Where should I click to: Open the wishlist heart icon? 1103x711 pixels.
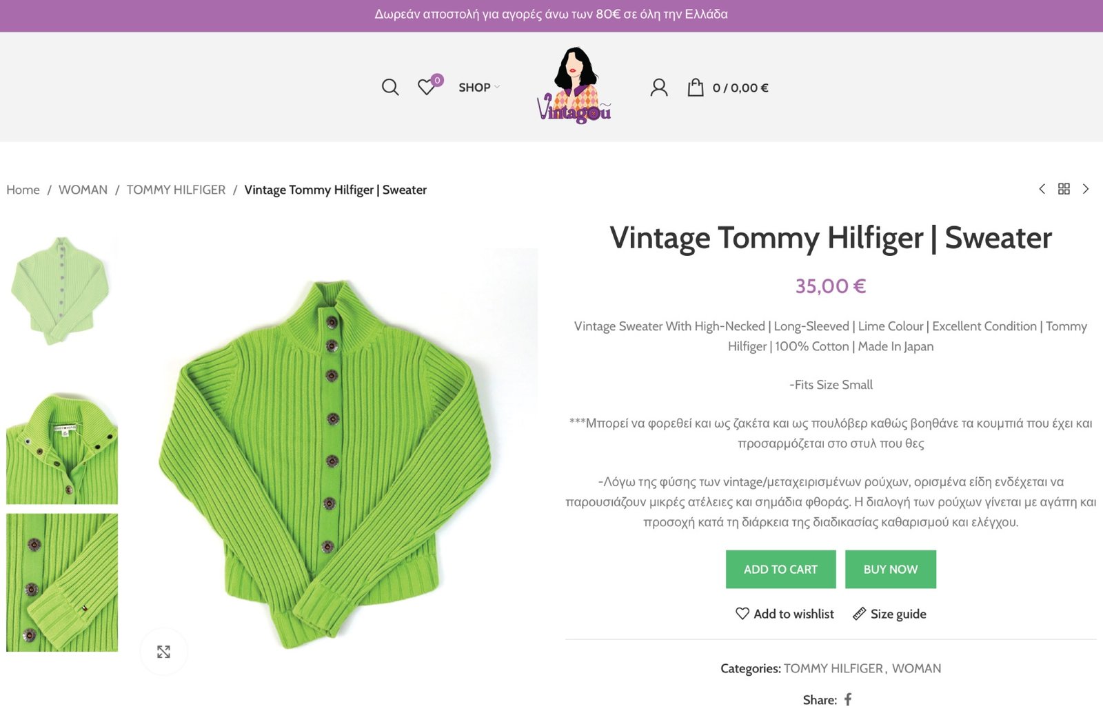click(425, 88)
